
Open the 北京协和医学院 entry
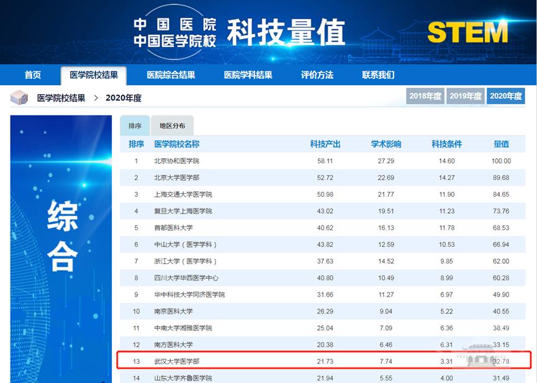(x=176, y=161)
